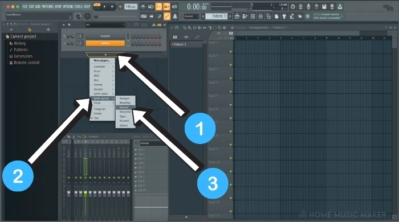The height and width of the screenshot is (222, 399).
Task: Click the audio editor scissors icon
Action: (x=300, y=7)
